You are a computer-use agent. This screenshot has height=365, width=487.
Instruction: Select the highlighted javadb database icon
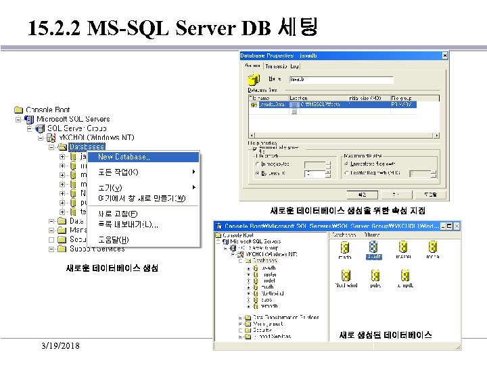(x=373, y=247)
